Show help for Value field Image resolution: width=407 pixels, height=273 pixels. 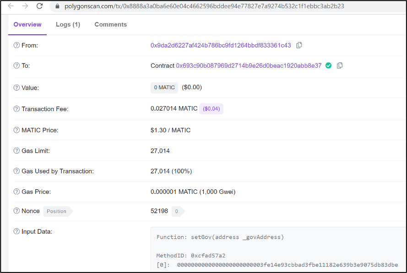[x=16, y=88]
